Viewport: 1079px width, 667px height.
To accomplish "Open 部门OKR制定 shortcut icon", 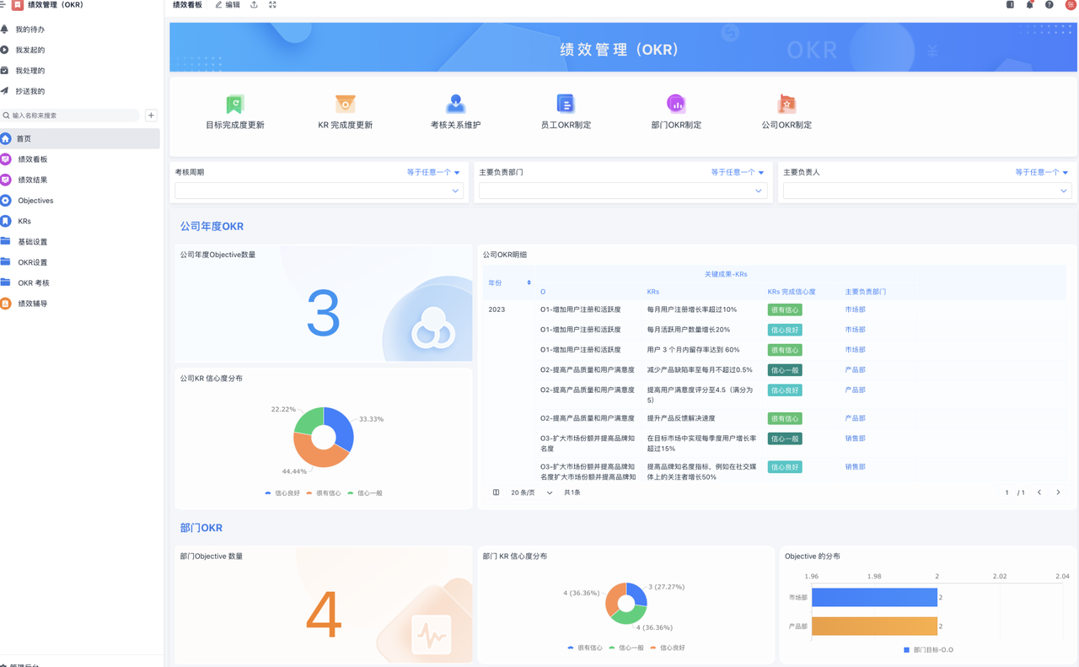I will [676, 104].
